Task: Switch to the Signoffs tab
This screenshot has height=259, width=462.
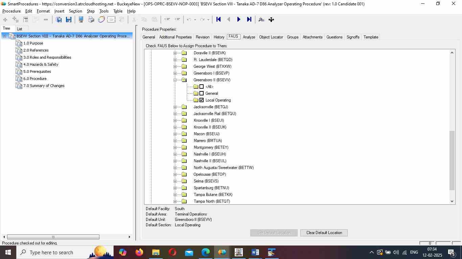Action: coord(353,37)
